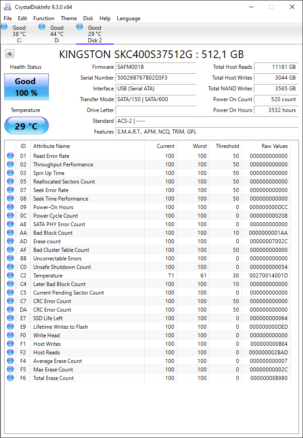Click the status orb for Host Reads

10,352
